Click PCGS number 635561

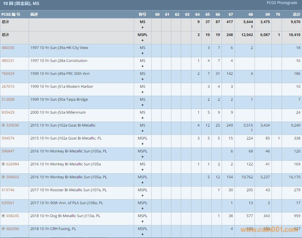coord(8,203)
